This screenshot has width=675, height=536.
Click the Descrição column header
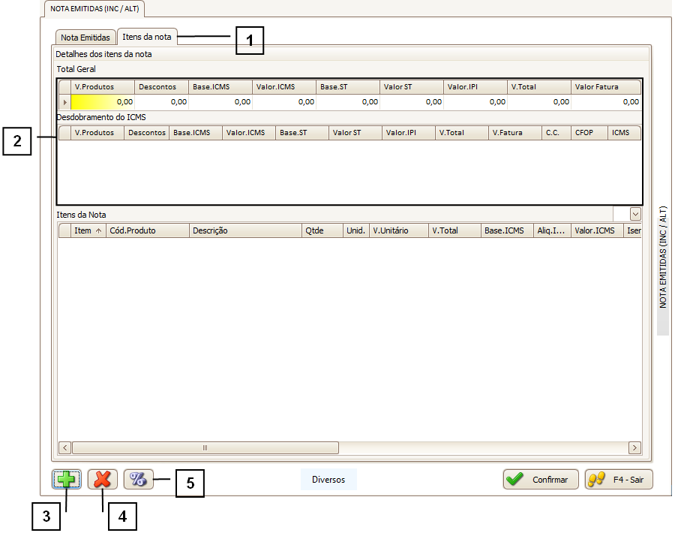click(244, 230)
